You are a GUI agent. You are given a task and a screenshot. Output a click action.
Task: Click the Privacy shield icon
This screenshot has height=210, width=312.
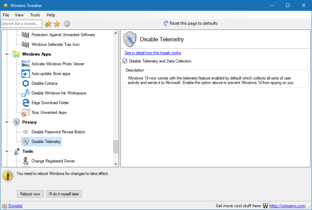17,122
